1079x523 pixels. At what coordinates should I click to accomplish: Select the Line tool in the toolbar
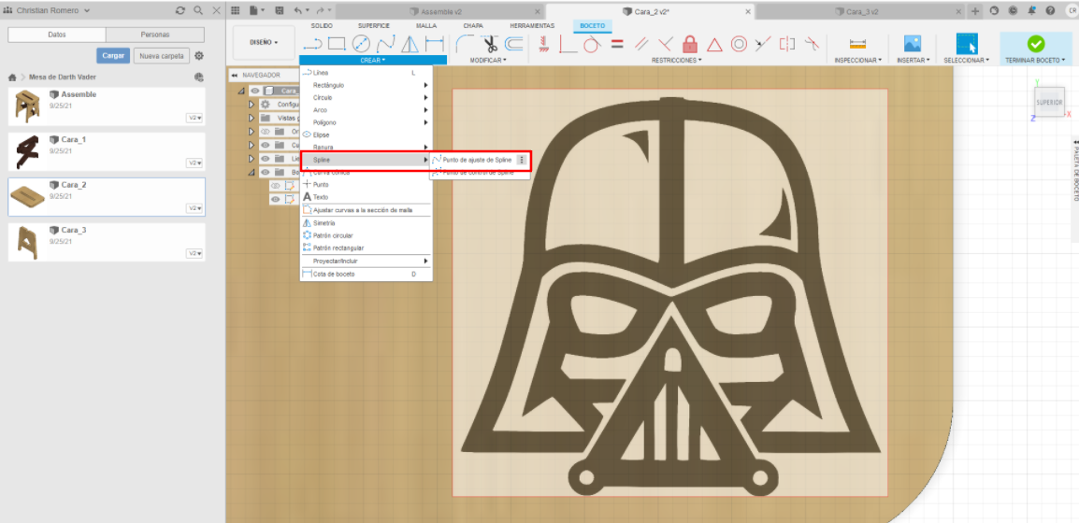point(312,45)
